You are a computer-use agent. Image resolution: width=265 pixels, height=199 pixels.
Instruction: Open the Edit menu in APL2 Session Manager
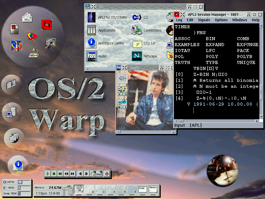[190, 20]
